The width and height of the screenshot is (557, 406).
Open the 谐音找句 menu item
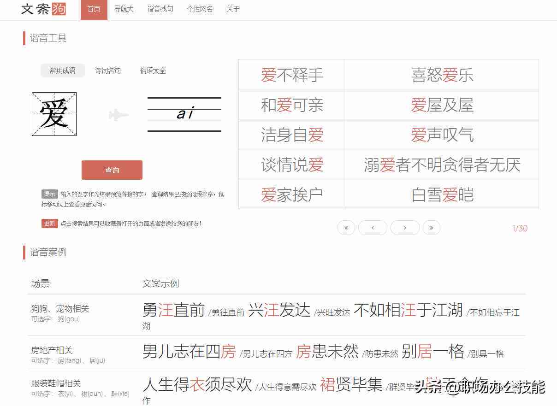tap(160, 9)
